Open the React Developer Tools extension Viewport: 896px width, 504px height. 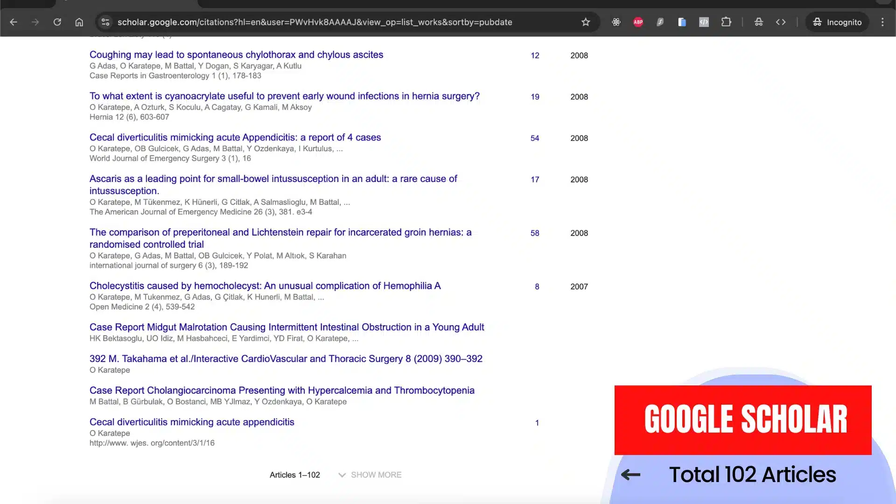616,22
